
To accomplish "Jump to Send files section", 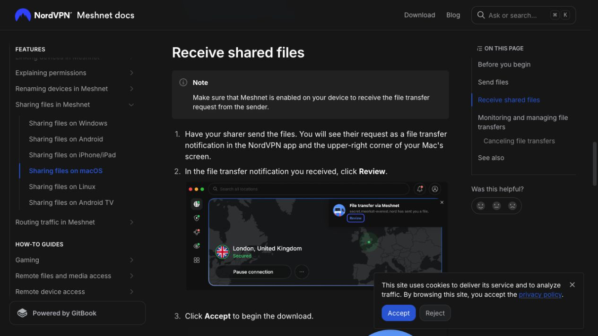I will pyautogui.click(x=493, y=82).
